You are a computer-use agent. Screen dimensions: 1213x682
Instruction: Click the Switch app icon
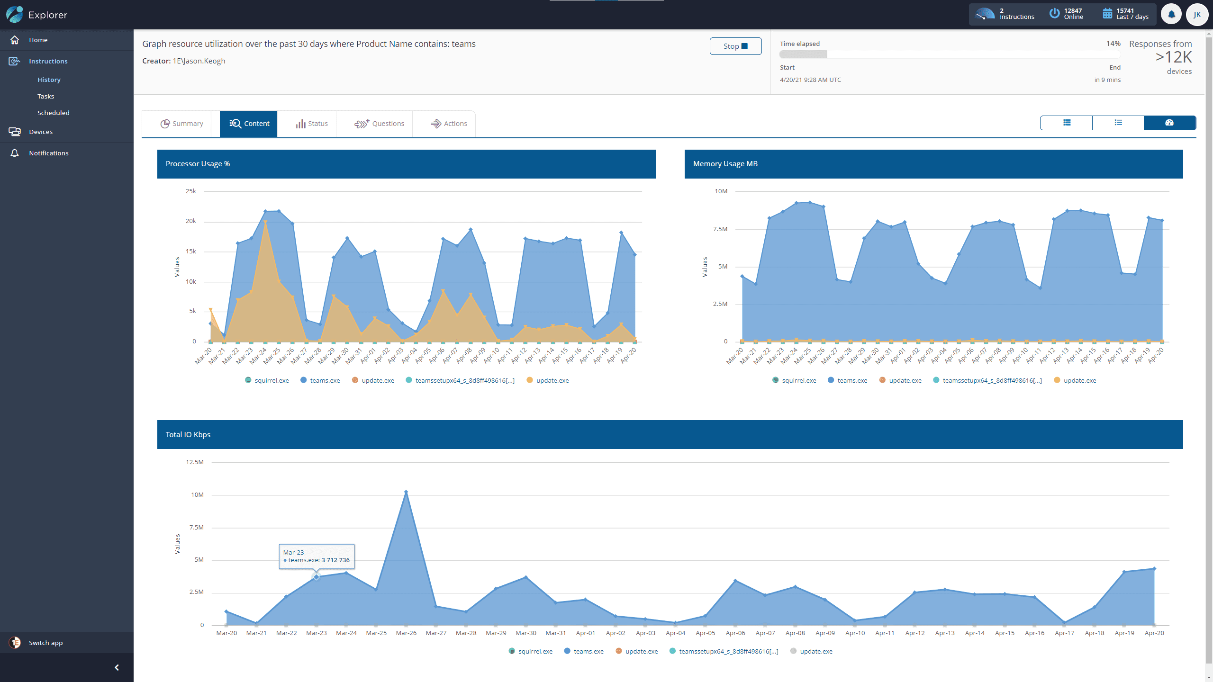coord(15,643)
